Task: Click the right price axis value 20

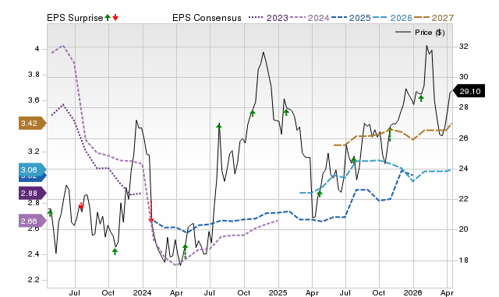Action: pyautogui.click(x=464, y=229)
